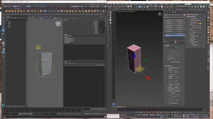The height and width of the screenshot is (119, 213).
Task: Open the reference coordinate system dropdown
Action: coord(152,6)
